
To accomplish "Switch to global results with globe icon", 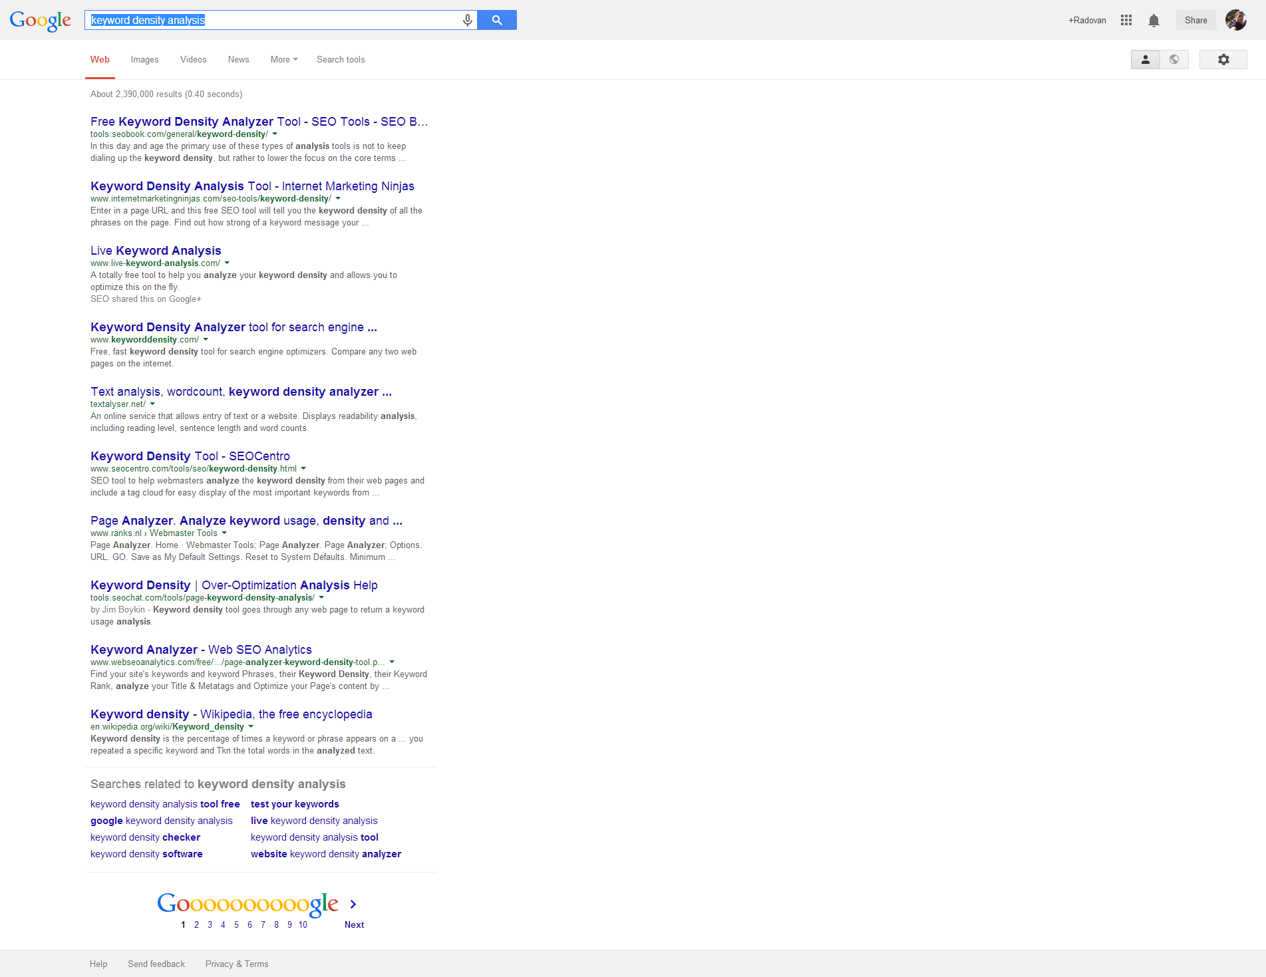I will [x=1174, y=60].
